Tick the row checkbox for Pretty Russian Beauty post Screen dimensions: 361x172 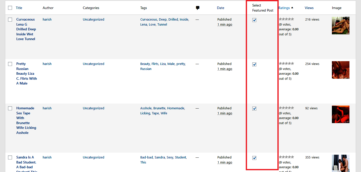10,64
